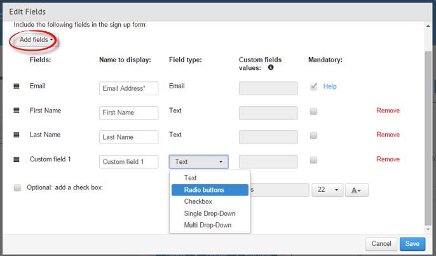The height and width of the screenshot is (256, 436).
Task: Enable the optional add a check box option
Action: tap(18, 188)
